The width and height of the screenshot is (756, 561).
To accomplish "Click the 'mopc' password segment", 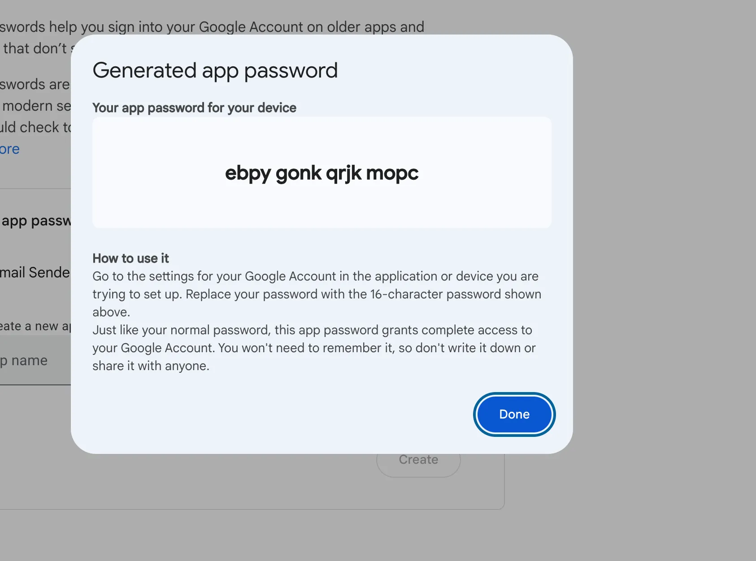I will (392, 173).
